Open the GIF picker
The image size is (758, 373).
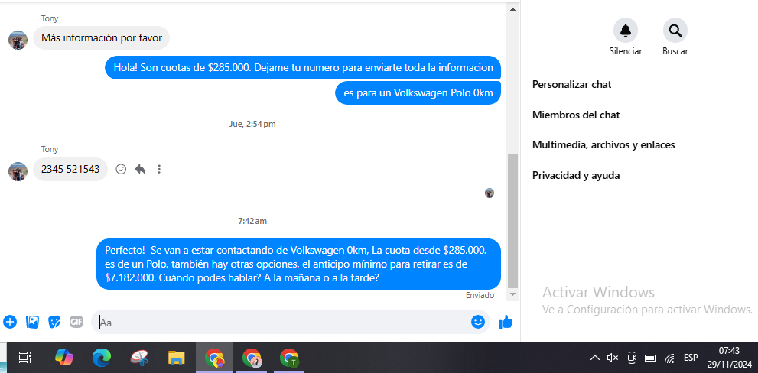[76, 322]
